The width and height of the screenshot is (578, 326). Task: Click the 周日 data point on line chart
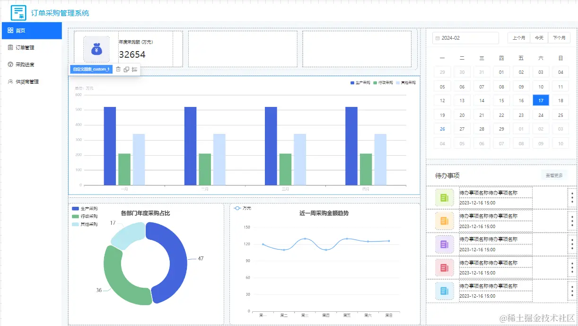pyautogui.click(x=389, y=241)
